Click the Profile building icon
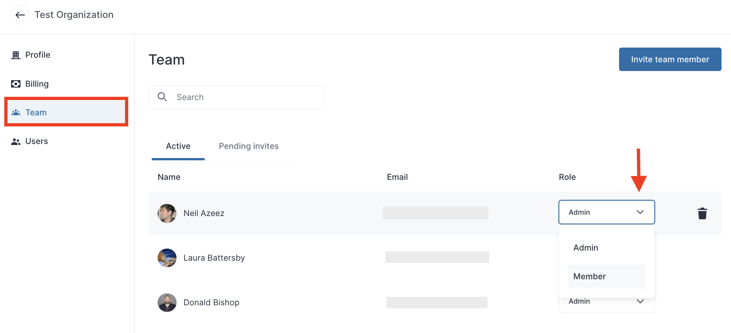This screenshot has width=731, height=333. [x=16, y=55]
